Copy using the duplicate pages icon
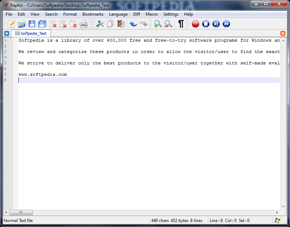The height and width of the screenshot is (227, 290). point(111,24)
